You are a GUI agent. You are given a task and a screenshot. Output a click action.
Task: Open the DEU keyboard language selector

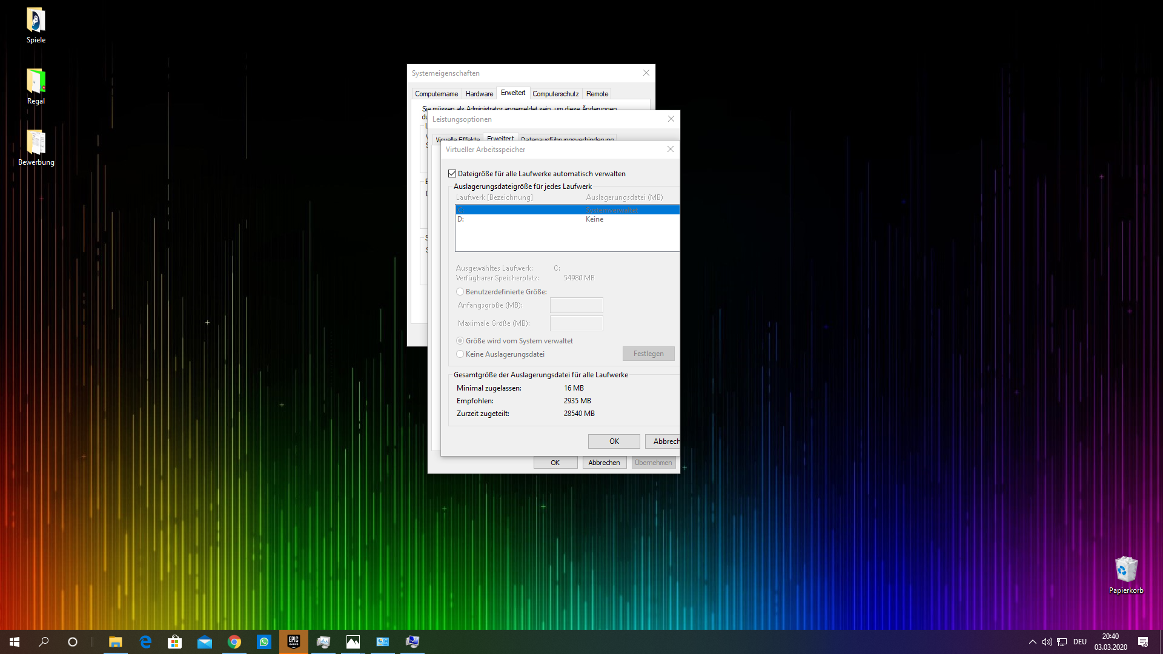point(1081,642)
